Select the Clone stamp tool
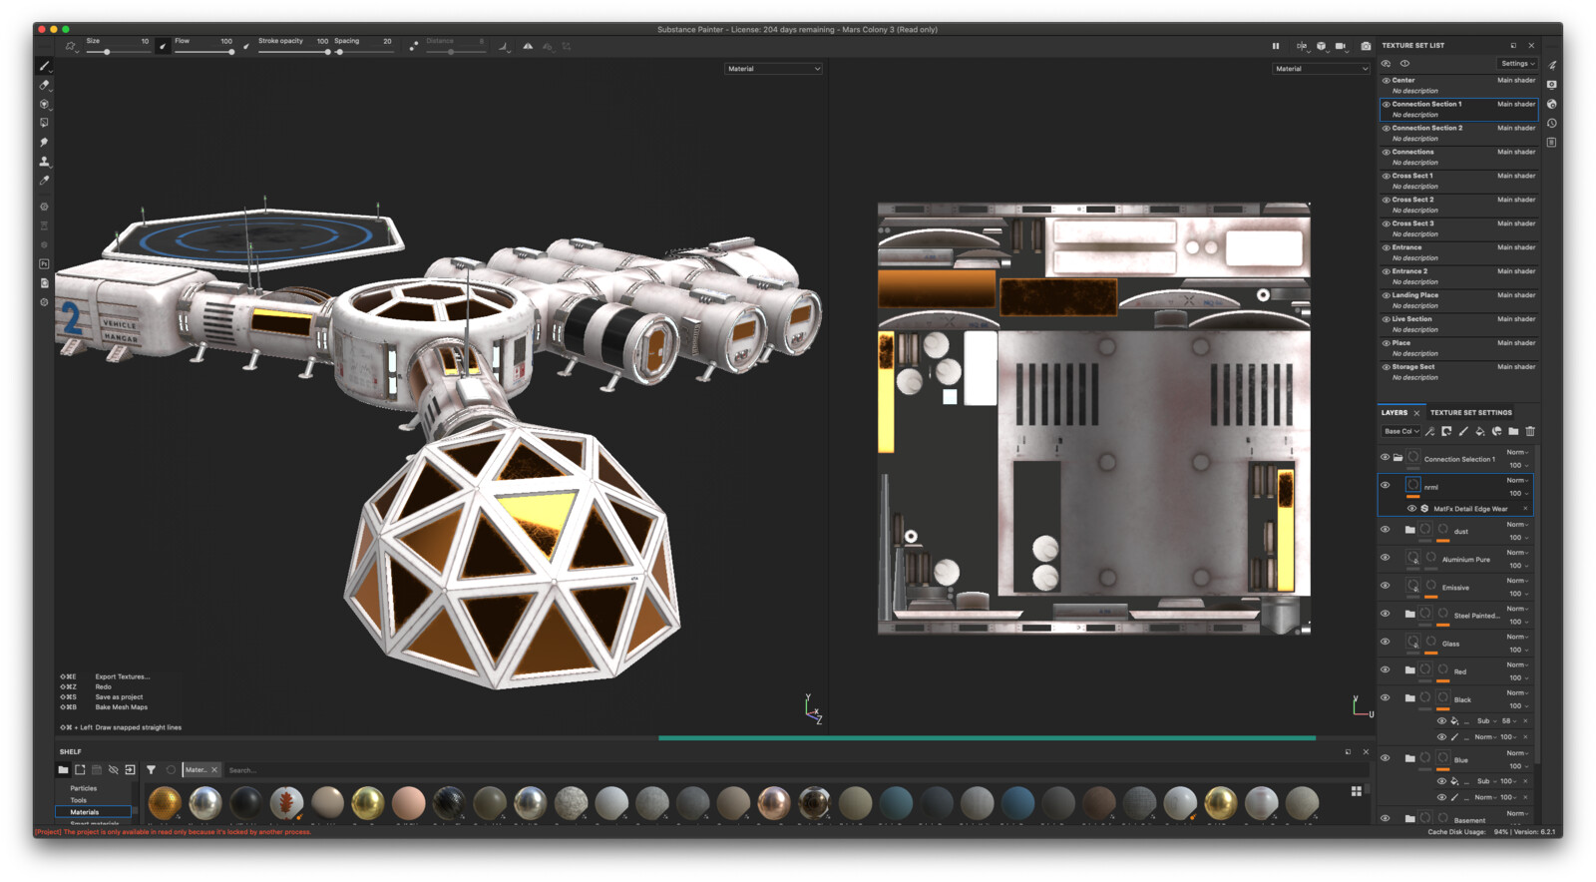1596x882 pixels. tap(44, 161)
